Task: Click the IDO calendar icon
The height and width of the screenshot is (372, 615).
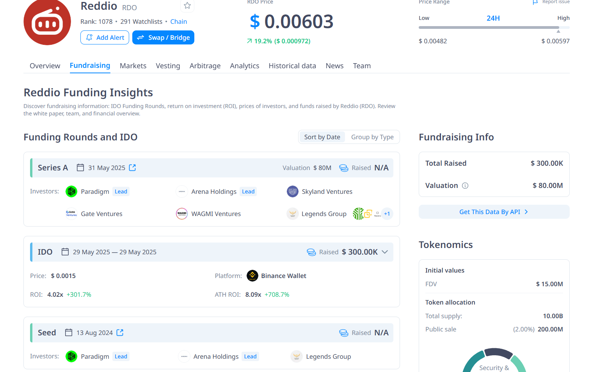Action: [x=65, y=252]
